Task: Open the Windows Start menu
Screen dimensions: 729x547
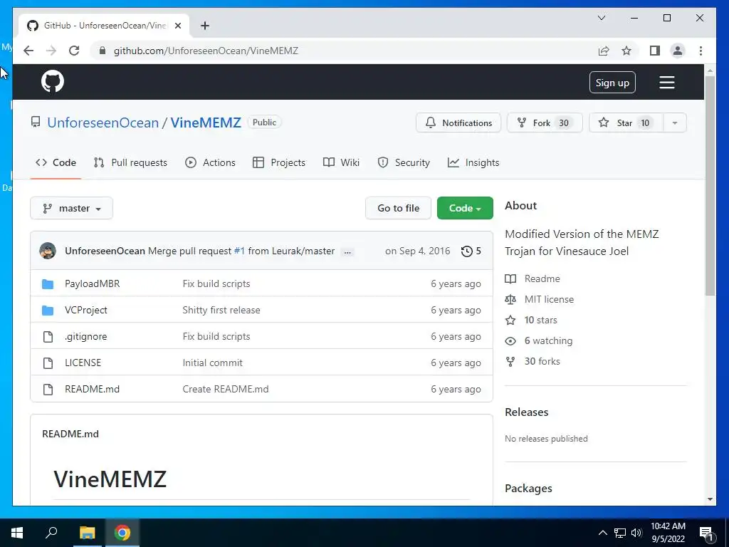Action: [x=17, y=533]
